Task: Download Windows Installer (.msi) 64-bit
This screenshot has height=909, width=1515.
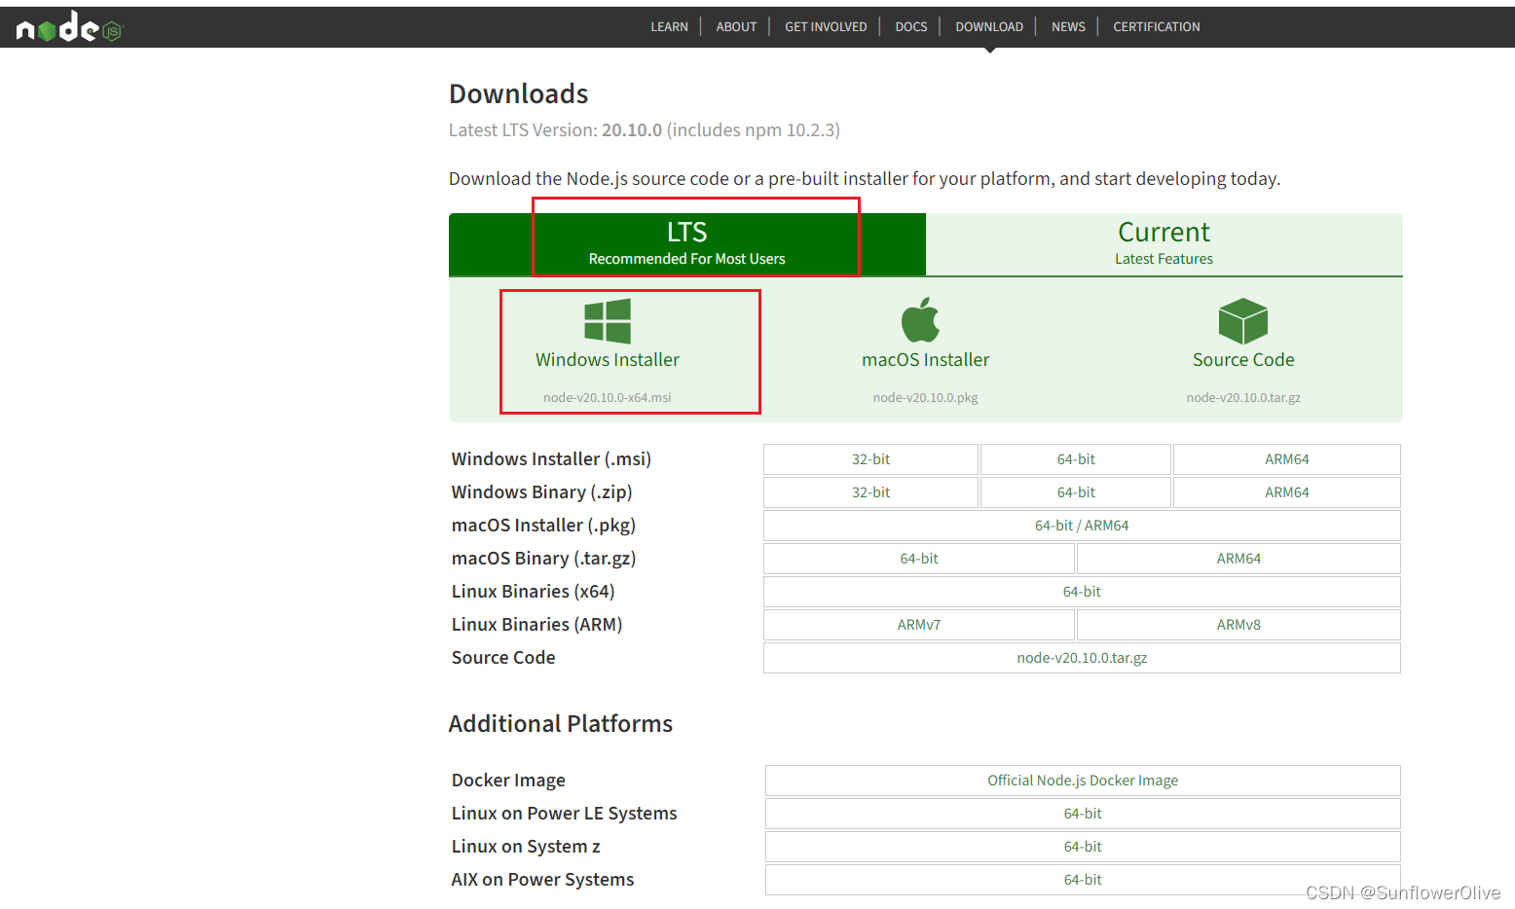Action: tap(1076, 459)
